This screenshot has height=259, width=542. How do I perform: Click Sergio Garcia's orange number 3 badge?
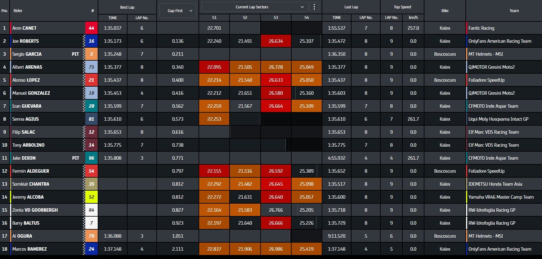point(92,54)
